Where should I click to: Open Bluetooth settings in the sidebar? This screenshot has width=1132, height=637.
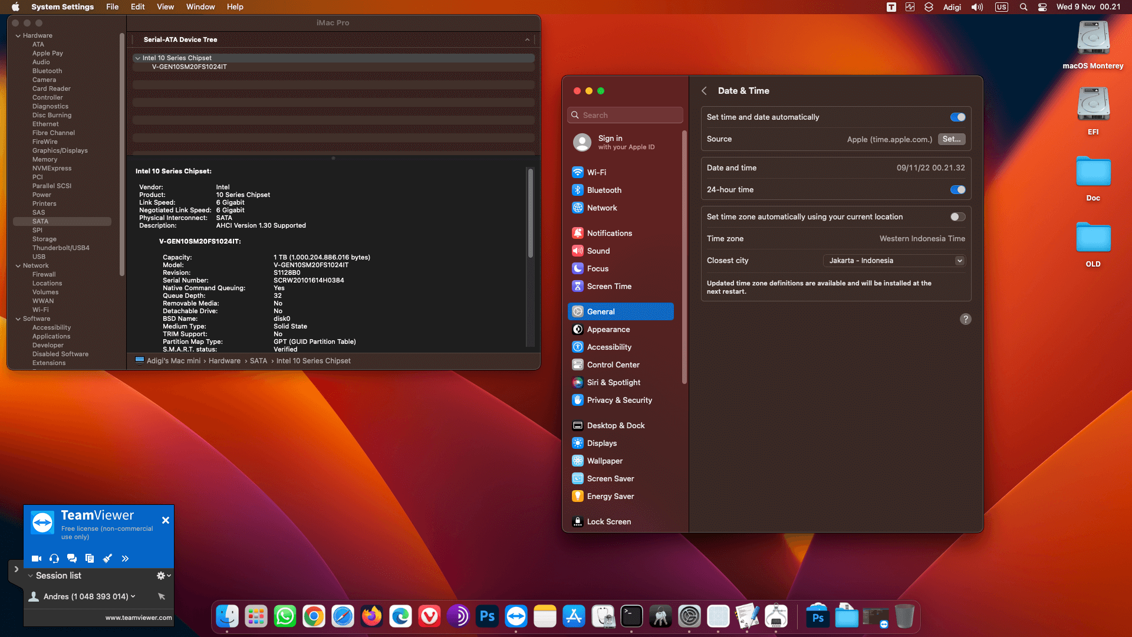[x=604, y=190]
